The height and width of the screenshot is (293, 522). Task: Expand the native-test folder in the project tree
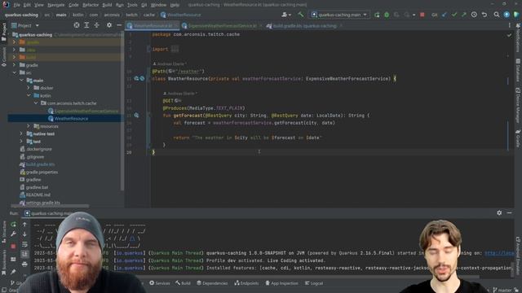21,133
